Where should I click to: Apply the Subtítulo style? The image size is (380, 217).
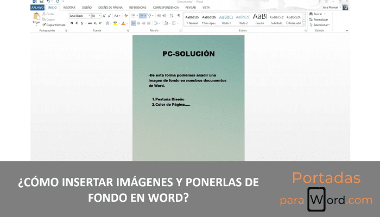tap(276, 20)
